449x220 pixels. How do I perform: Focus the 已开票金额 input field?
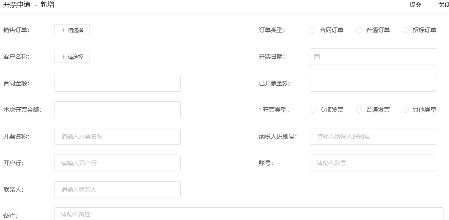[x=373, y=83]
